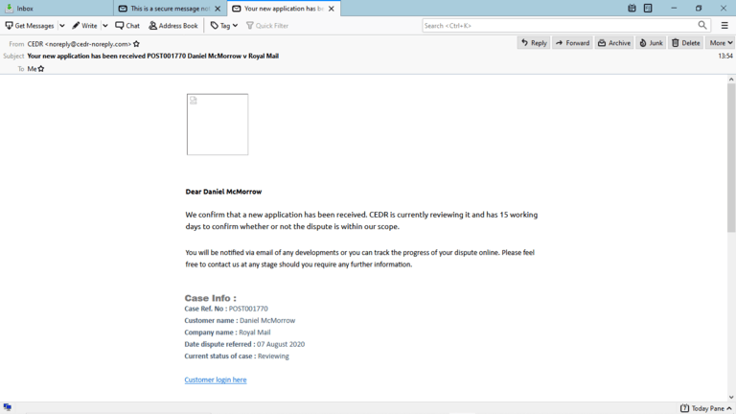Click date '07 August 2020'
736x414 pixels.
(281, 344)
